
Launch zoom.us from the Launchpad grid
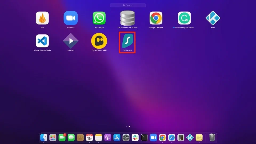[x=71, y=18]
